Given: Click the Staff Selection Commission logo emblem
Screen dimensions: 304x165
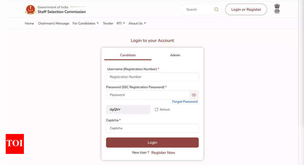Looking at the screenshot, I should click(x=30, y=9).
